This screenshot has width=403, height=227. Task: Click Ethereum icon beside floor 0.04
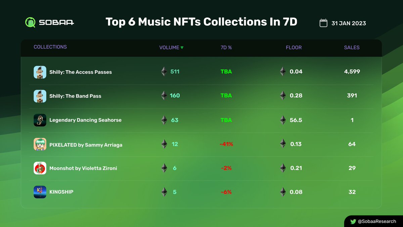(x=283, y=72)
